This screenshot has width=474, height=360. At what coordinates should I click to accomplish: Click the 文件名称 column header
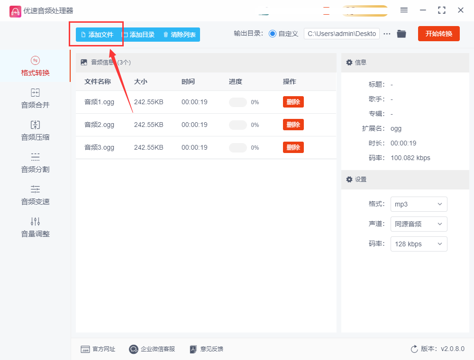pos(98,81)
